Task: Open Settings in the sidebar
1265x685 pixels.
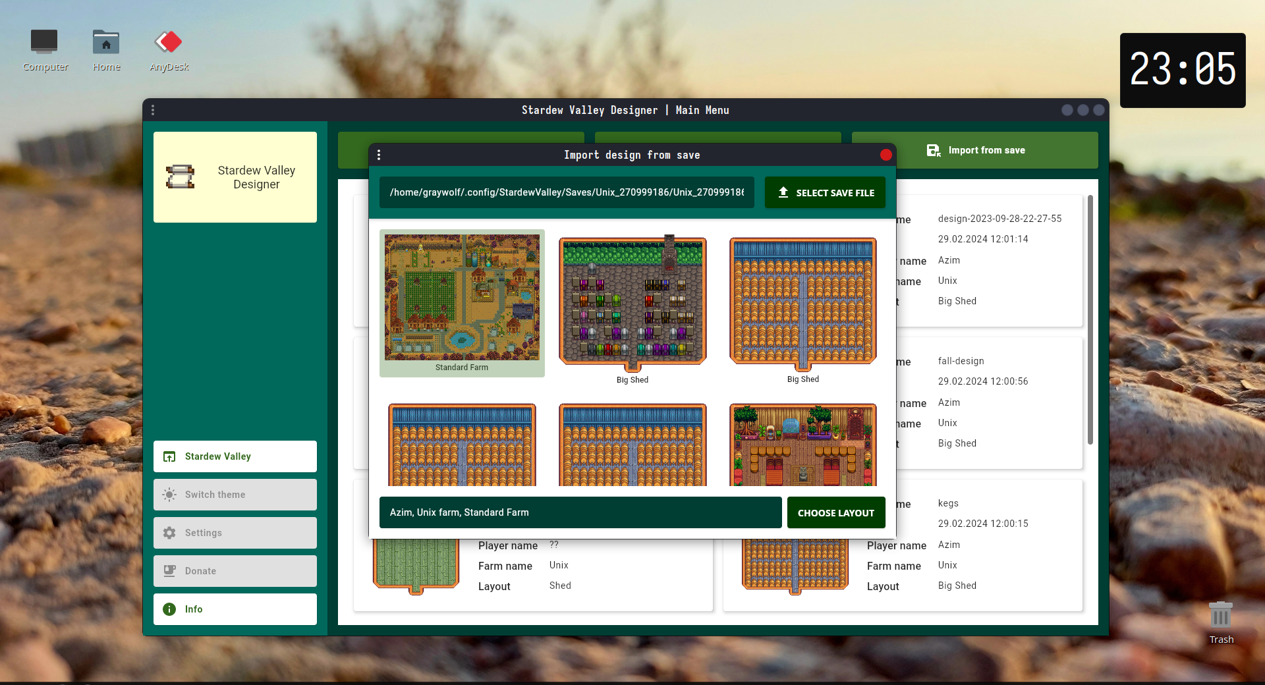Action: point(235,533)
